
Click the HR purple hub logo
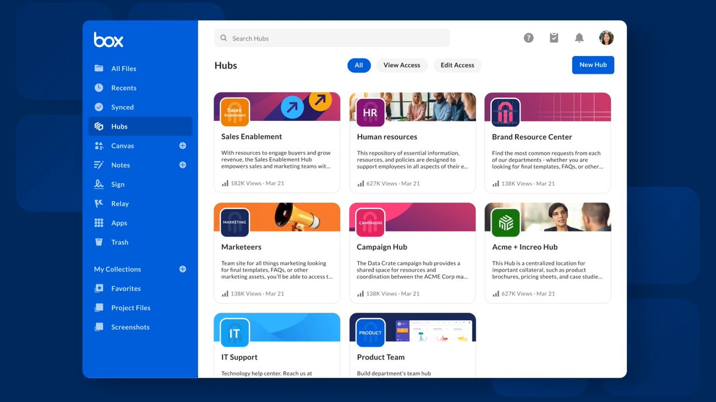[371, 113]
